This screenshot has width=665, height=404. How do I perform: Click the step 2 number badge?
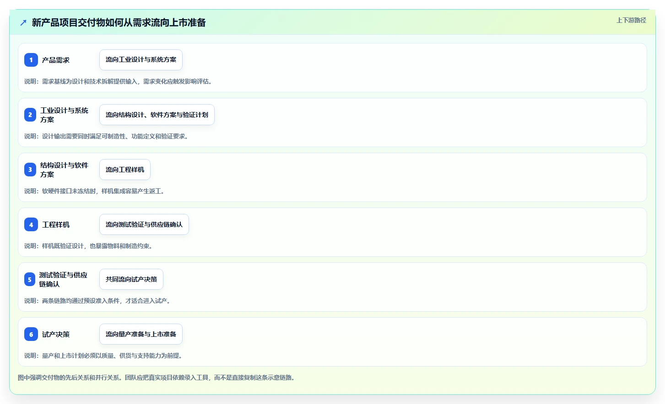point(30,115)
